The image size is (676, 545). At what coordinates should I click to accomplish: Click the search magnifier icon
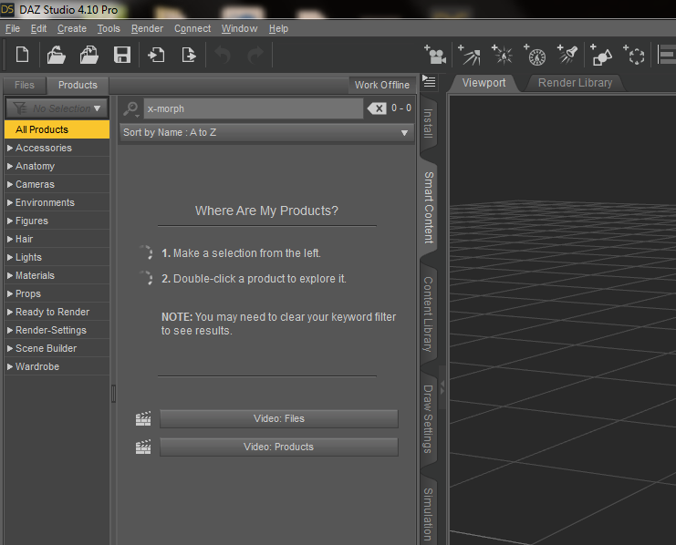coord(131,108)
